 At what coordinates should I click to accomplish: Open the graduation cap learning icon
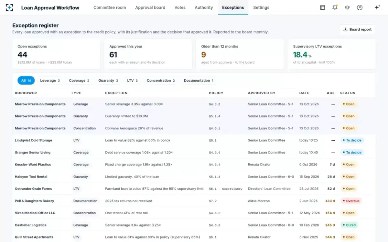(347, 7)
